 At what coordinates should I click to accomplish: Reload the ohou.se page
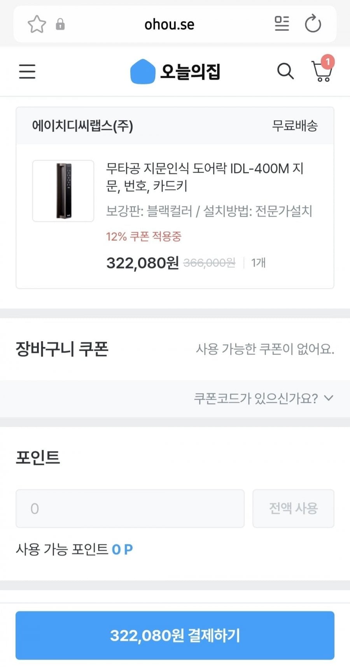pyautogui.click(x=313, y=24)
